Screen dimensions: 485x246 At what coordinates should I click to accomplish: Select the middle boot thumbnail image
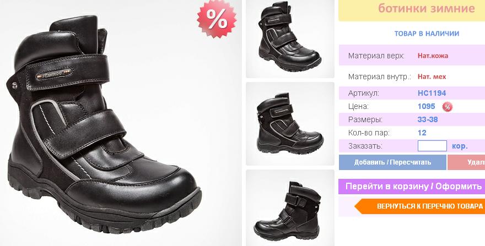click(x=290, y=124)
